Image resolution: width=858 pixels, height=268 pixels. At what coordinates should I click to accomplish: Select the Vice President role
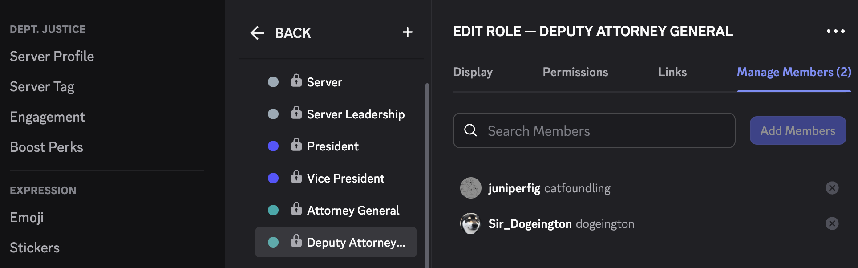345,179
